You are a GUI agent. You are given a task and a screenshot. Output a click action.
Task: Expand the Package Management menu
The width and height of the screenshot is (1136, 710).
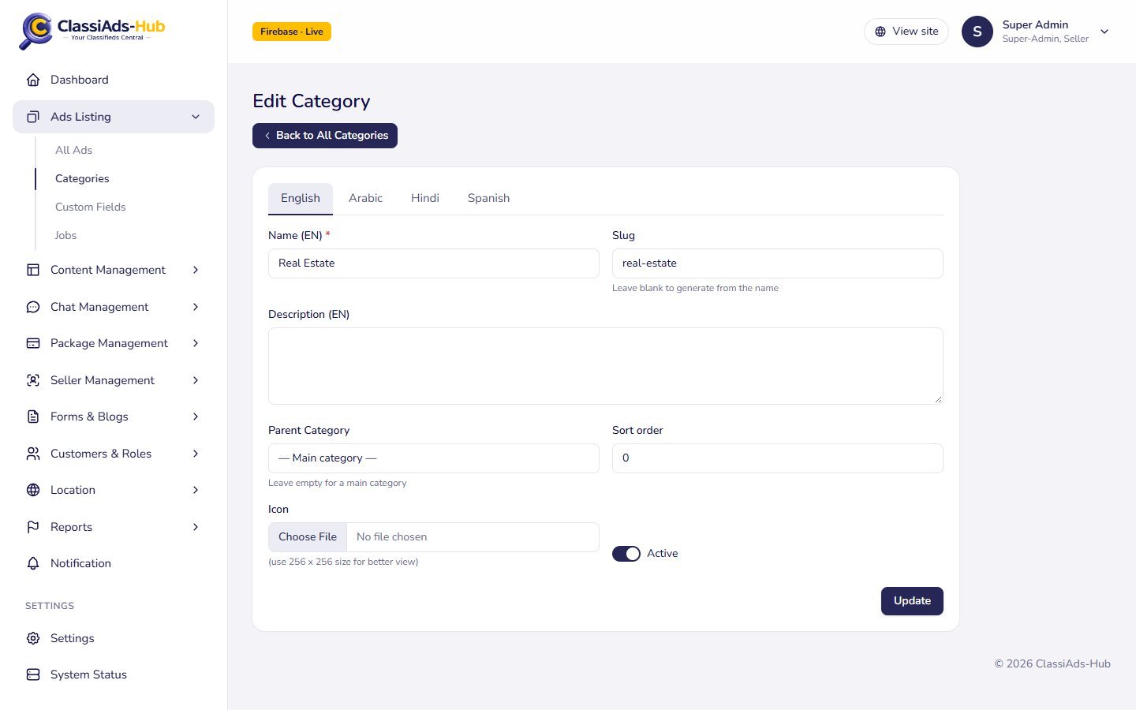pyautogui.click(x=196, y=343)
